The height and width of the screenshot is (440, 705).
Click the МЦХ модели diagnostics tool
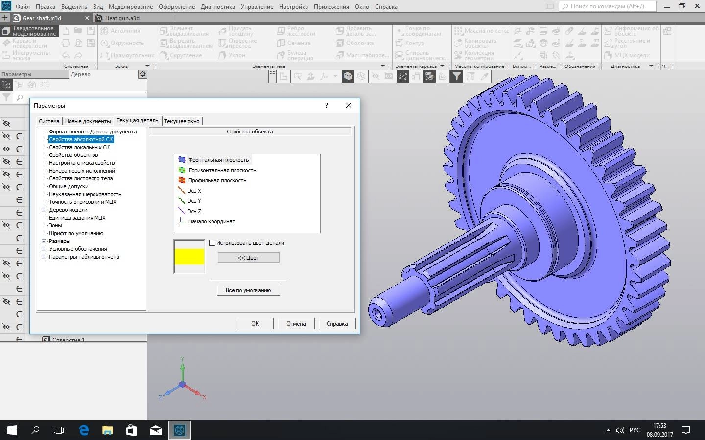click(x=627, y=55)
